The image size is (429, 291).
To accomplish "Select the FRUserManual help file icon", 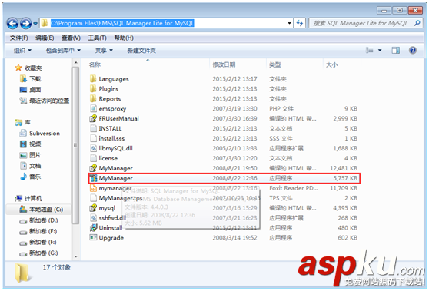I will click(93, 118).
